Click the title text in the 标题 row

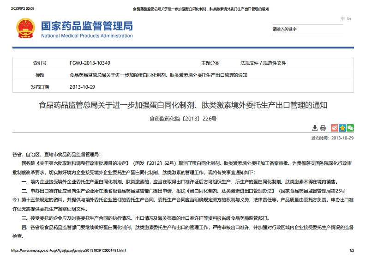[158, 75]
